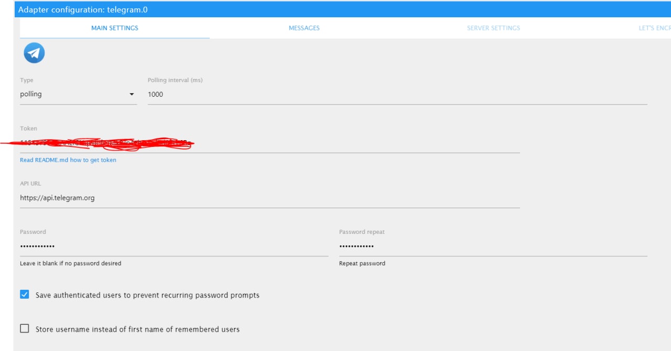Open the Server Settings tab
Image resolution: width=671 pixels, height=351 pixels.
coord(493,28)
